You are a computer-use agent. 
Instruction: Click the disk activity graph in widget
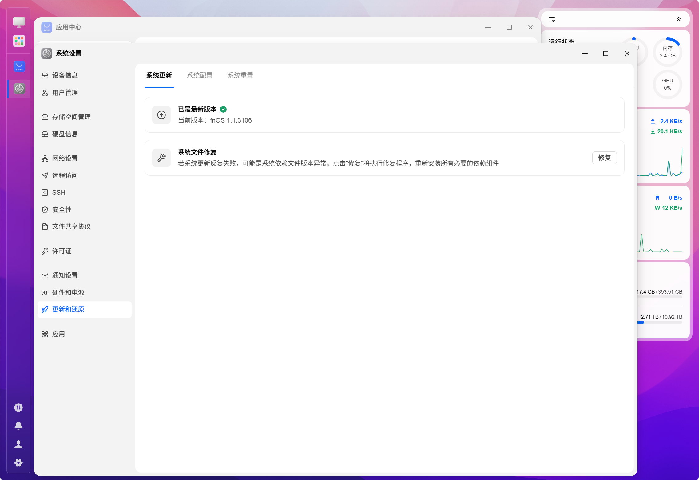point(660,243)
